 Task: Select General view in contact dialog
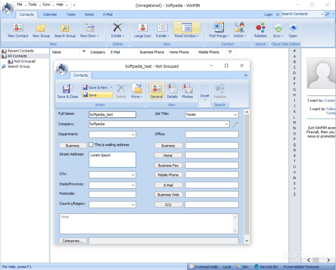[x=156, y=91]
